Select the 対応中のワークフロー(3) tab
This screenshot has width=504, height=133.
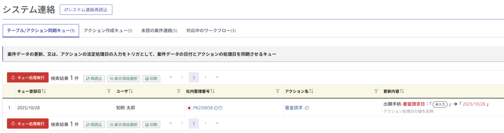pyautogui.click(x=211, y=31)
